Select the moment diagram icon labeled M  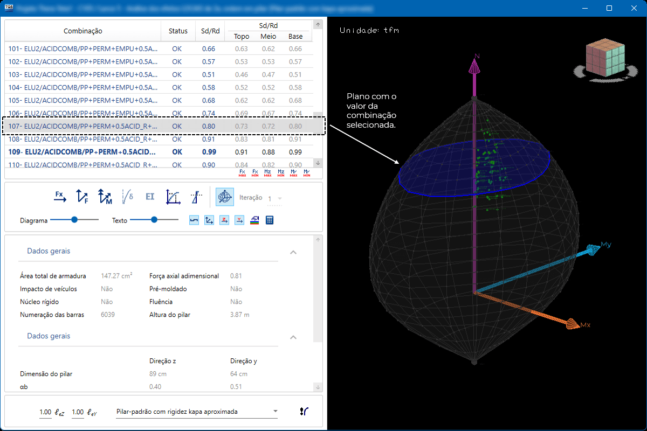click(x=105, y=197)
